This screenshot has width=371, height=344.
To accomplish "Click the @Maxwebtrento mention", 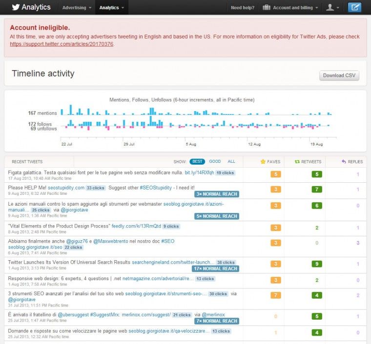I will 110,241.
